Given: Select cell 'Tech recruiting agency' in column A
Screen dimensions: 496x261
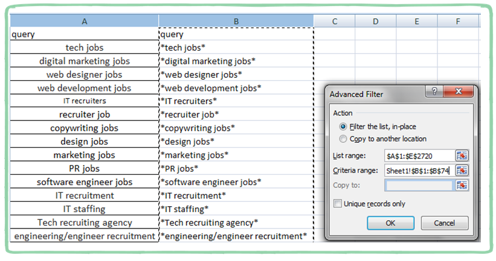Looking at the screenshot, I should pyautogui.click(x=85, y=222).
